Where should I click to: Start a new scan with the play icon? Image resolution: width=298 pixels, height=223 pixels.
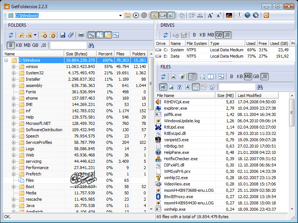pos(136,15)
